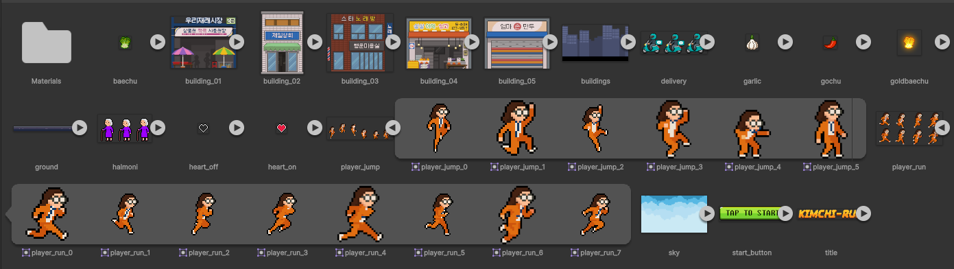Select the buildings night skyline thumbnail
The height and width of the screenshot is (269, 954).
pyautogui.click(x=595, y=43)
